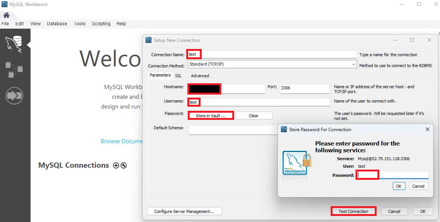
Task: Click the Default Schema field
Action: click(233, 130)
